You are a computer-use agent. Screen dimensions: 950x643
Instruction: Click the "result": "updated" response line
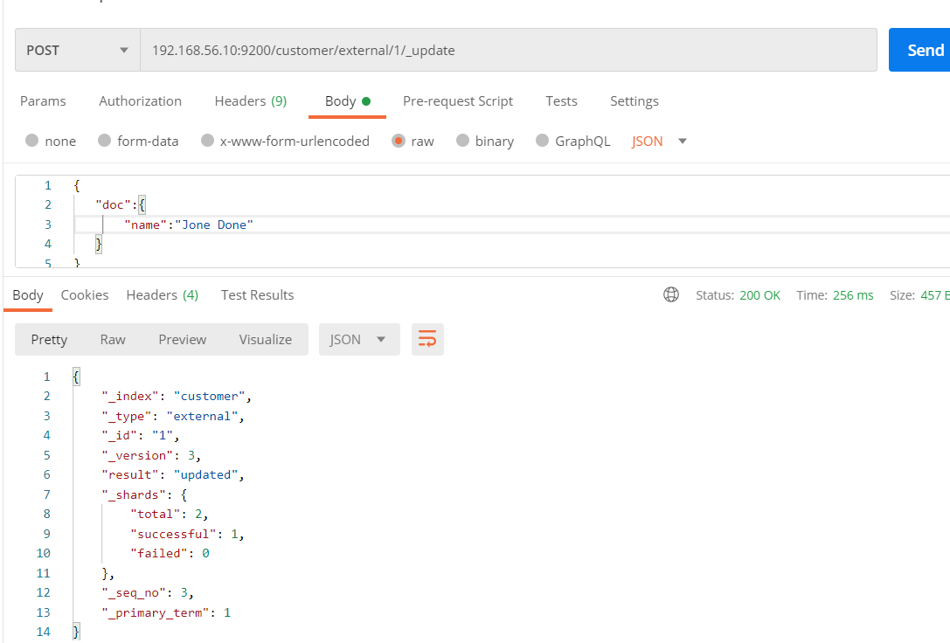click(x=173, y=474)
